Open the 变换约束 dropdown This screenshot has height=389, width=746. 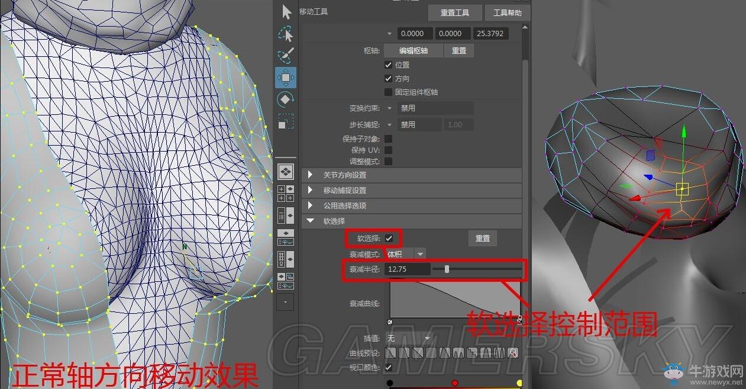click(x=389, y=108)
